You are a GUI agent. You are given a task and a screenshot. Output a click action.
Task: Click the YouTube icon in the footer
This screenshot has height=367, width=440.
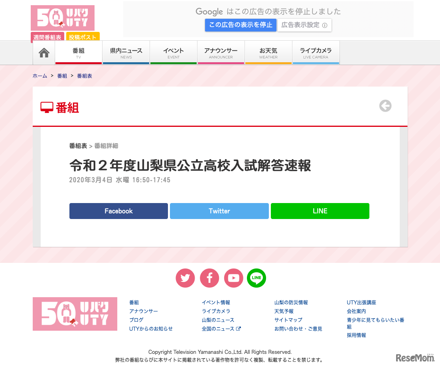click(233, 278)
